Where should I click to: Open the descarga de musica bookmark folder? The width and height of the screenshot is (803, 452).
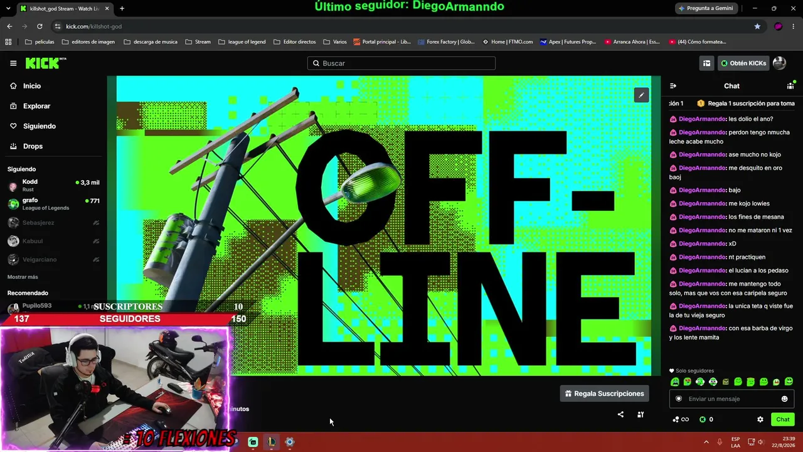151,42
